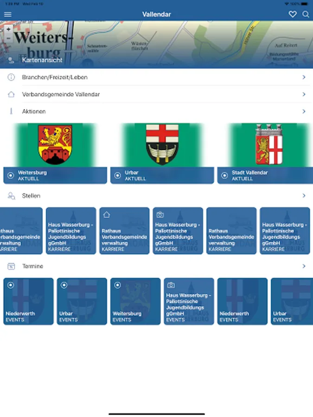Expand the Stellen chevron
Image resolution: width=313 pixels, height=417 pixels.
(x=304, y=196)
